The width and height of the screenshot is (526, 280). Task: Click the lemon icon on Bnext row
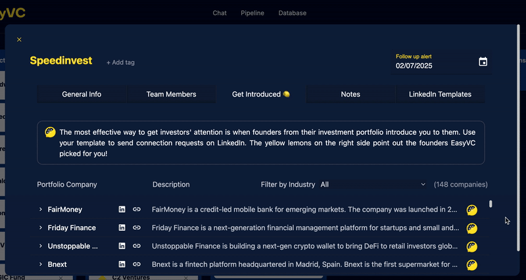point(471,265)
